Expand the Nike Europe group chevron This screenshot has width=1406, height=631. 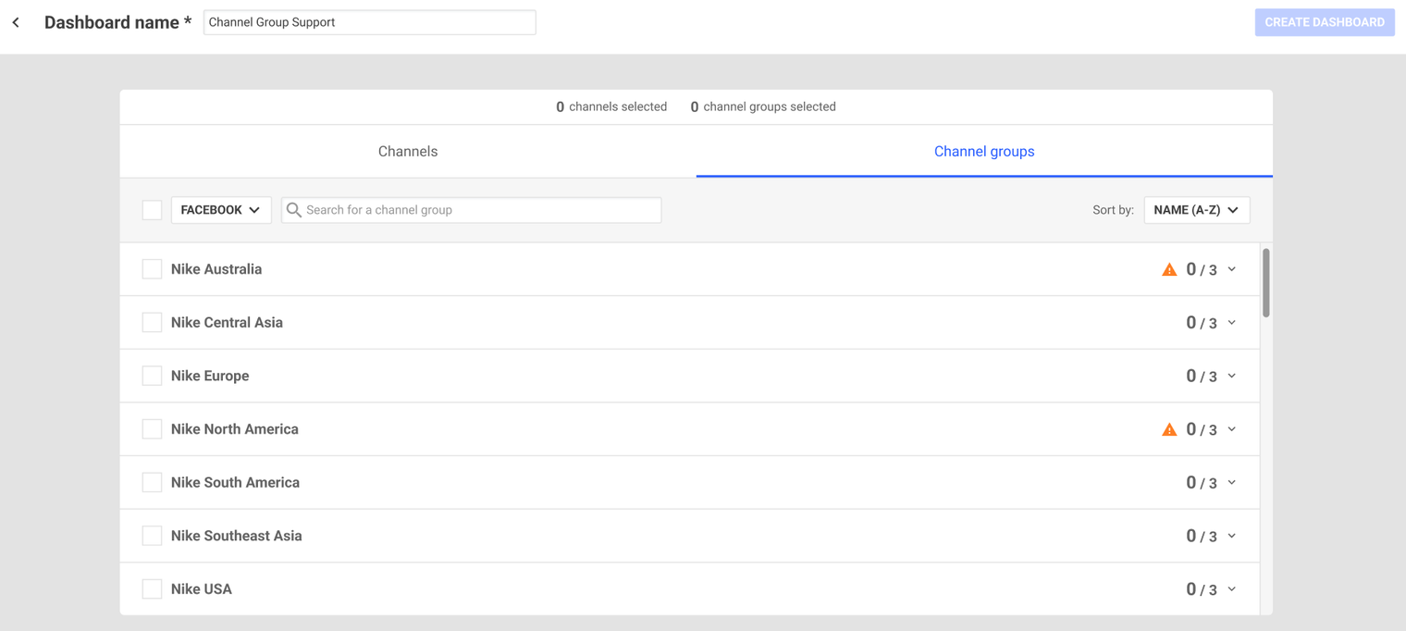[x=1232, y=376]
